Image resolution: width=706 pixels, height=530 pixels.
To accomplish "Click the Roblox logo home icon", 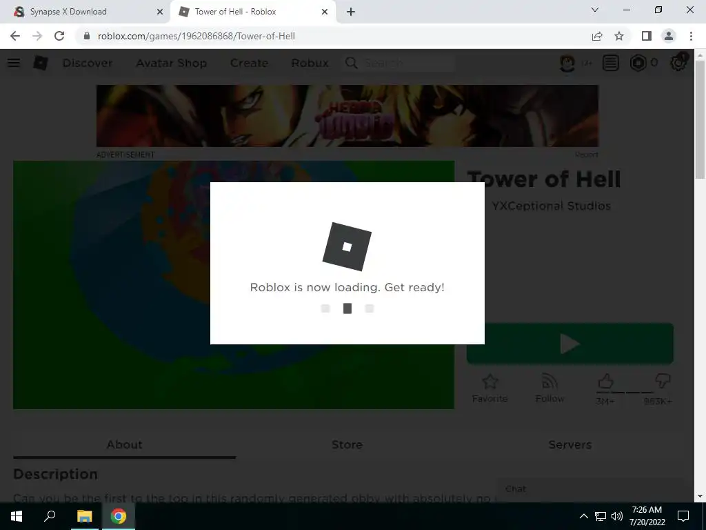I will (x=41, y=63).
